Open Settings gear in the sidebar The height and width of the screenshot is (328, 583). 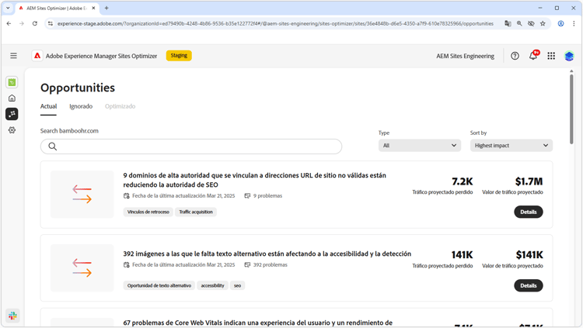(x=12, y=129)
